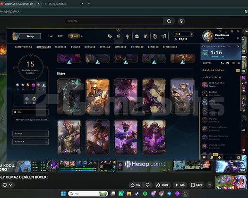Click the new folder icon in Sosyal
Screen dimensions: 248x198
228,63
